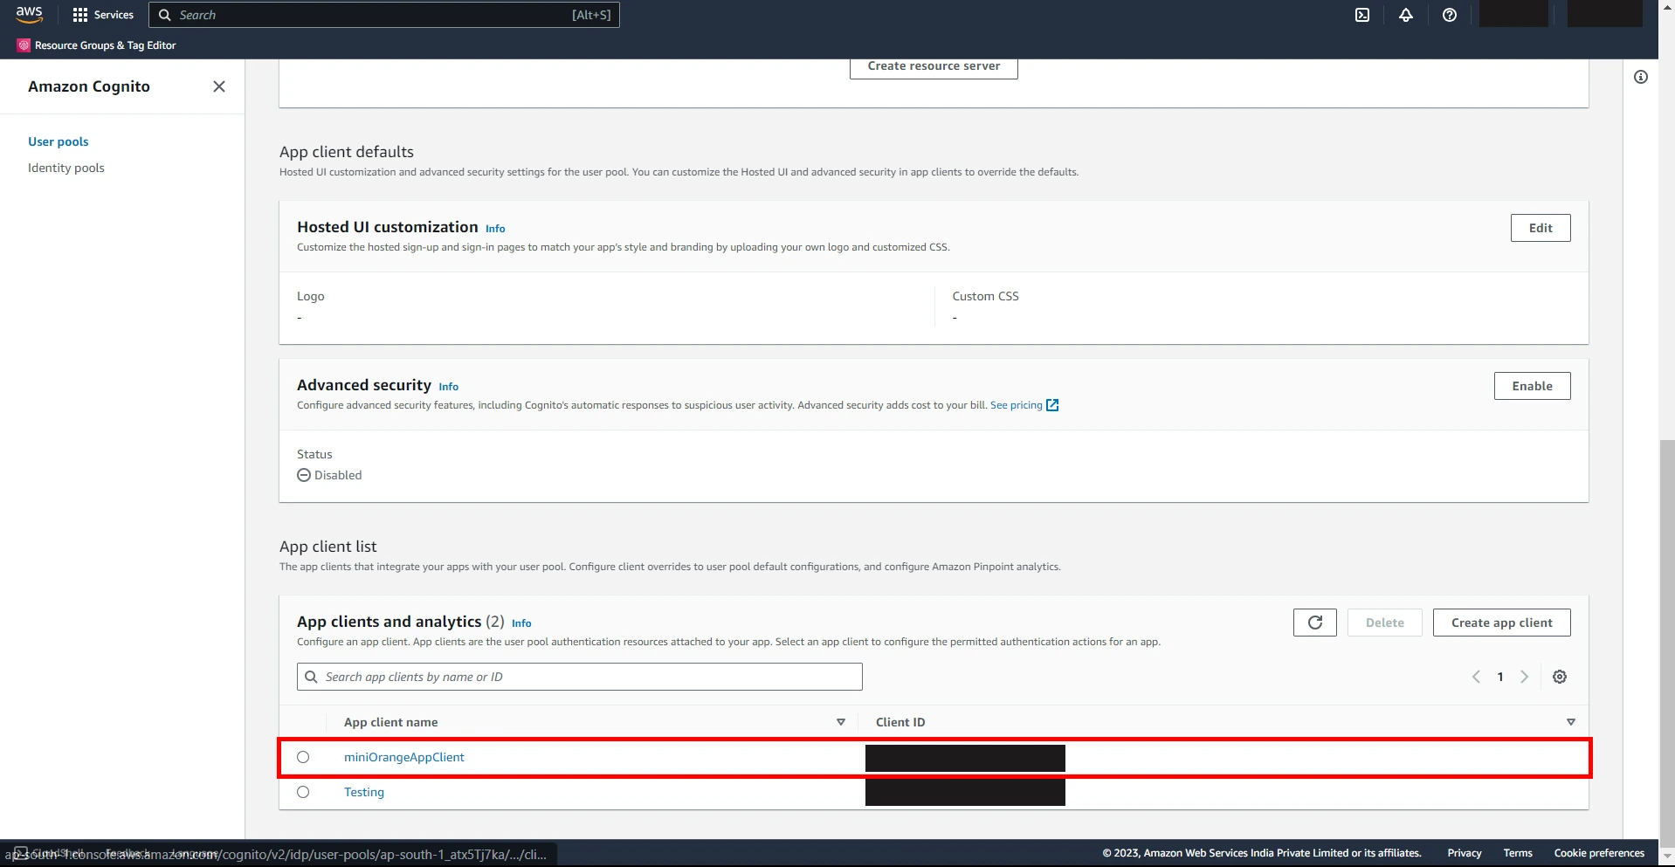Click the Disabled status text
This screenshot has height=867, width=1675.
tap(338, 475)
